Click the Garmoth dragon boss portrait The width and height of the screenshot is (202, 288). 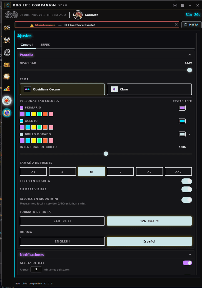[78, 15]
